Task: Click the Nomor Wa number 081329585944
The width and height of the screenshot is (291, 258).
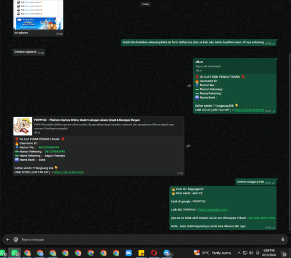Action: 49,148
